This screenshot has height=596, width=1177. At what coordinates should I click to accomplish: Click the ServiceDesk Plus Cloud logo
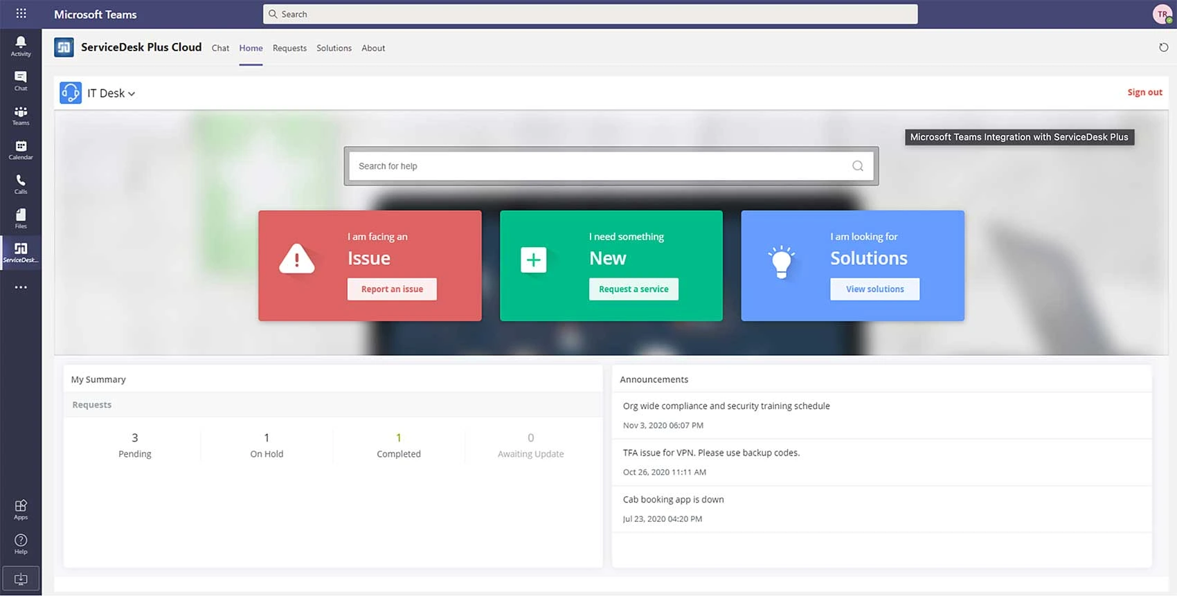[64, 47]
